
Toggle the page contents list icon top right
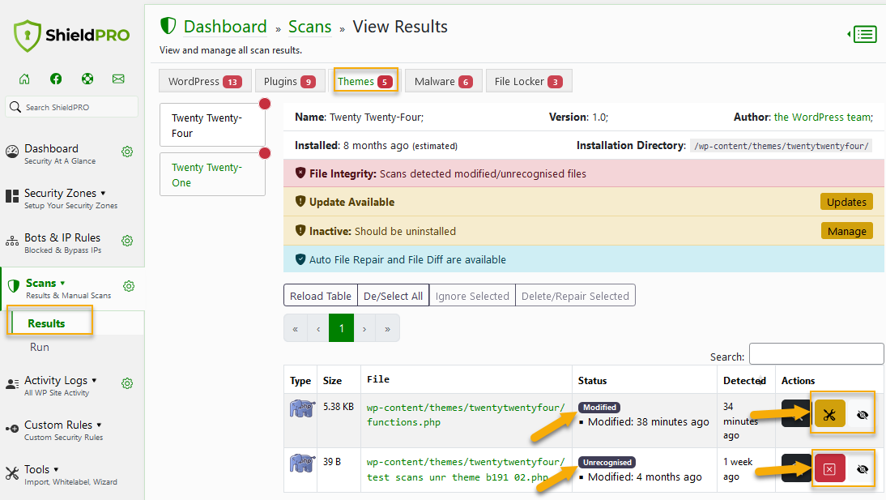[x=863, y=35]
